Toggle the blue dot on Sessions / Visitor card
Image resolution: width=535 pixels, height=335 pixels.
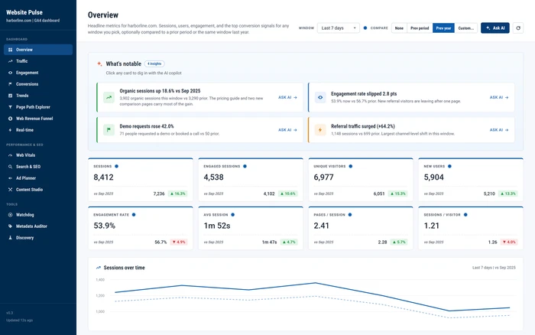coord(465,215)
